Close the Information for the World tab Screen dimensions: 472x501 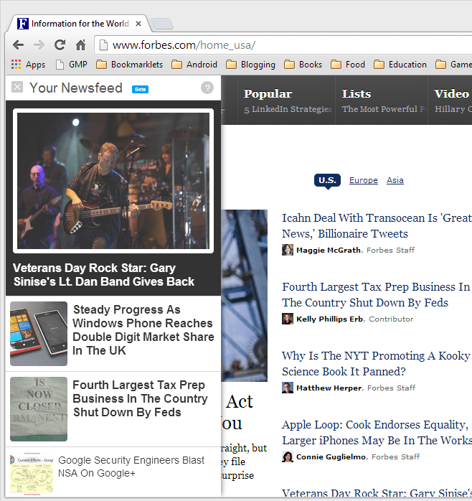point(138,24)
